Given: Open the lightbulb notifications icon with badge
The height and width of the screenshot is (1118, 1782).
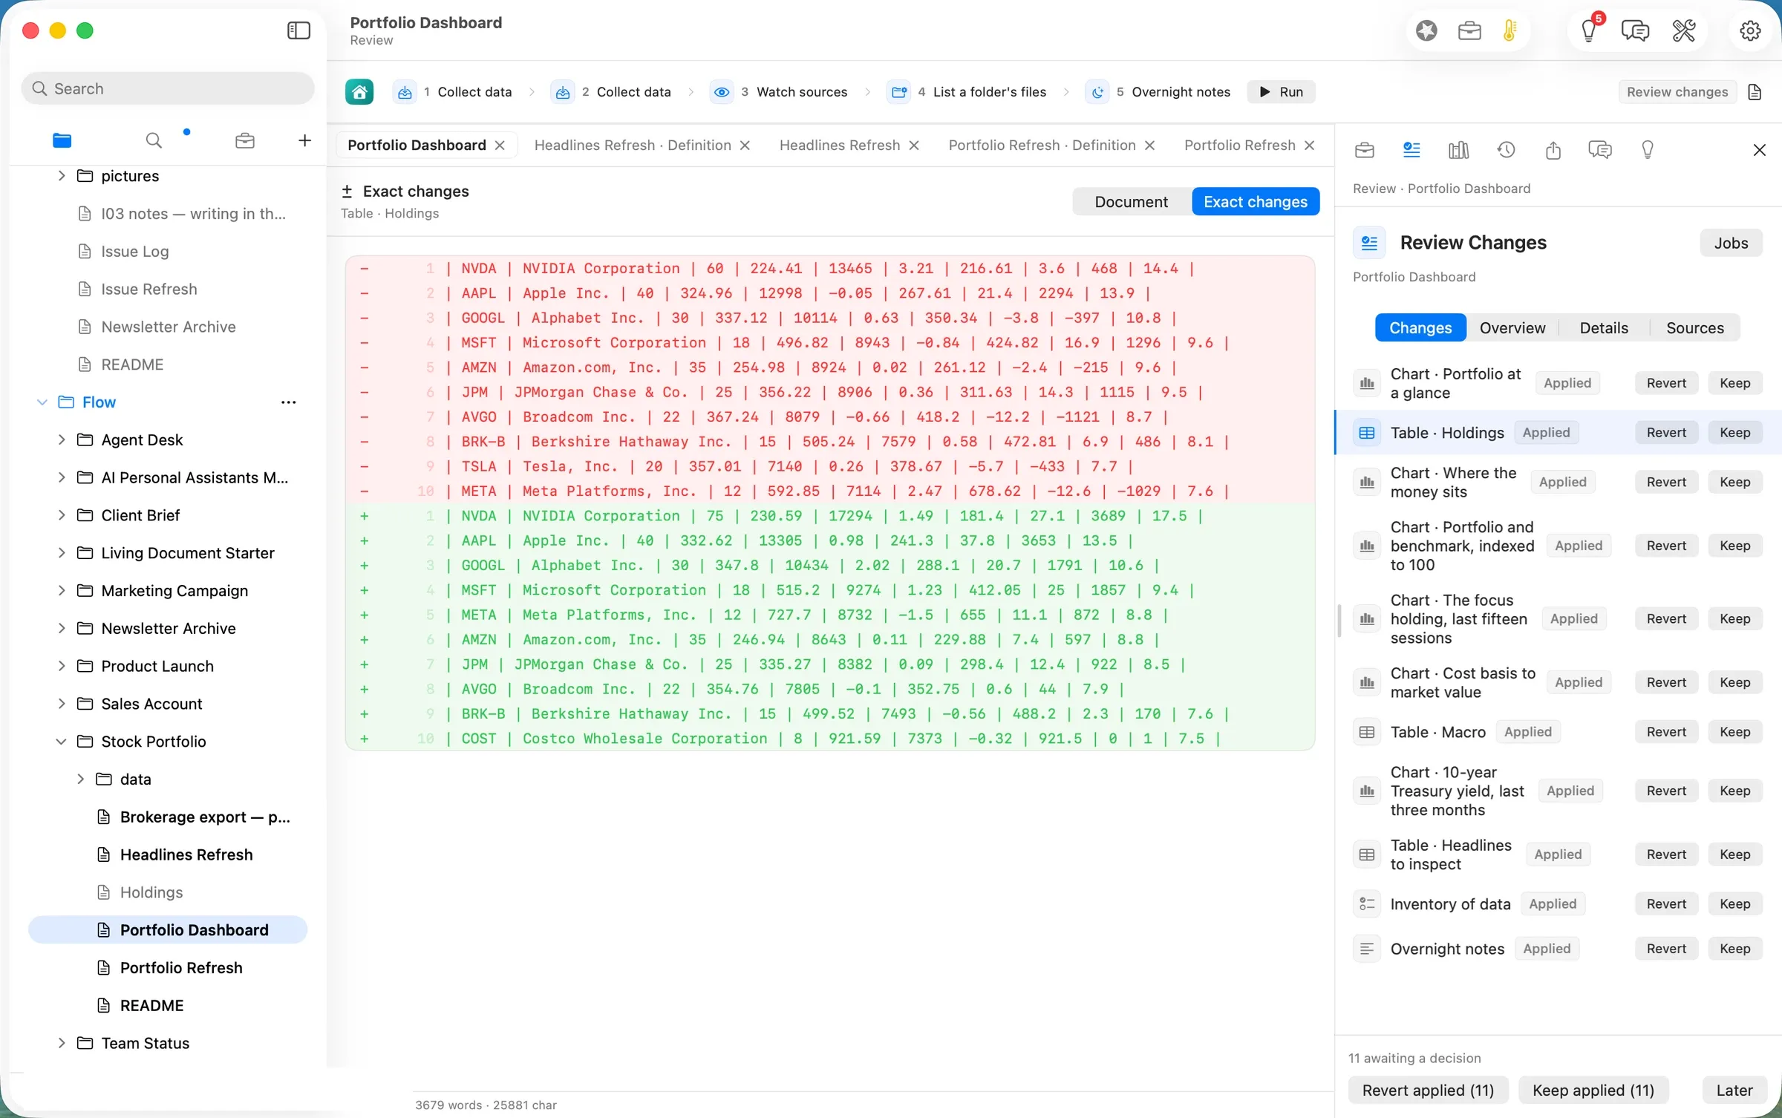Looking at the screenshot, I should pos(1589,30).
